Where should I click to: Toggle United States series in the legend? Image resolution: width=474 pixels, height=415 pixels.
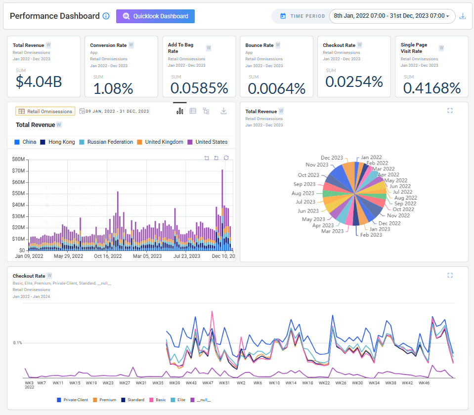208,142
